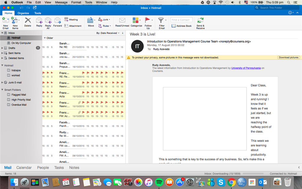The image size is (302, 189).
Task: Switch to the Organize ribbon tab
Action: [x=23, y=13]
